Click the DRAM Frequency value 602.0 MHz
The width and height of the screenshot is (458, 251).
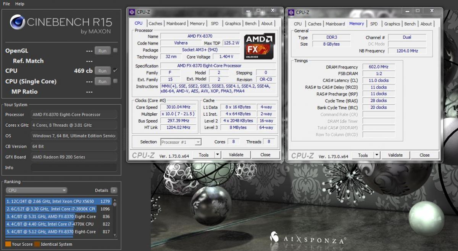[378, 67]
